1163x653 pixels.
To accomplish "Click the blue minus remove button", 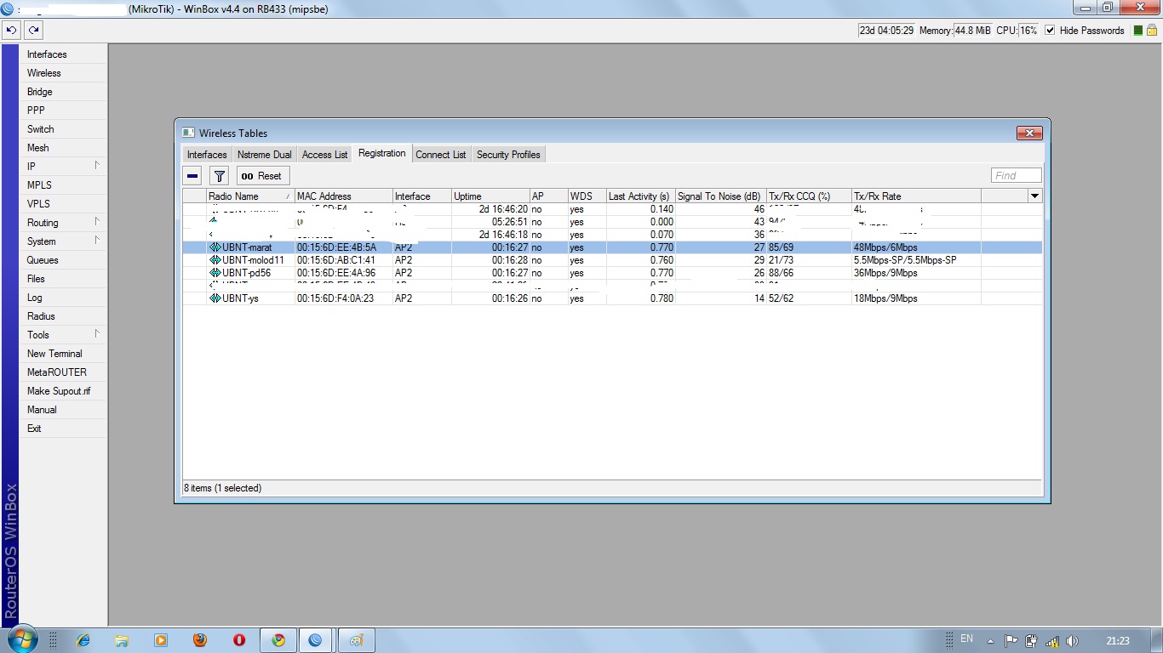I will (192, 176).
